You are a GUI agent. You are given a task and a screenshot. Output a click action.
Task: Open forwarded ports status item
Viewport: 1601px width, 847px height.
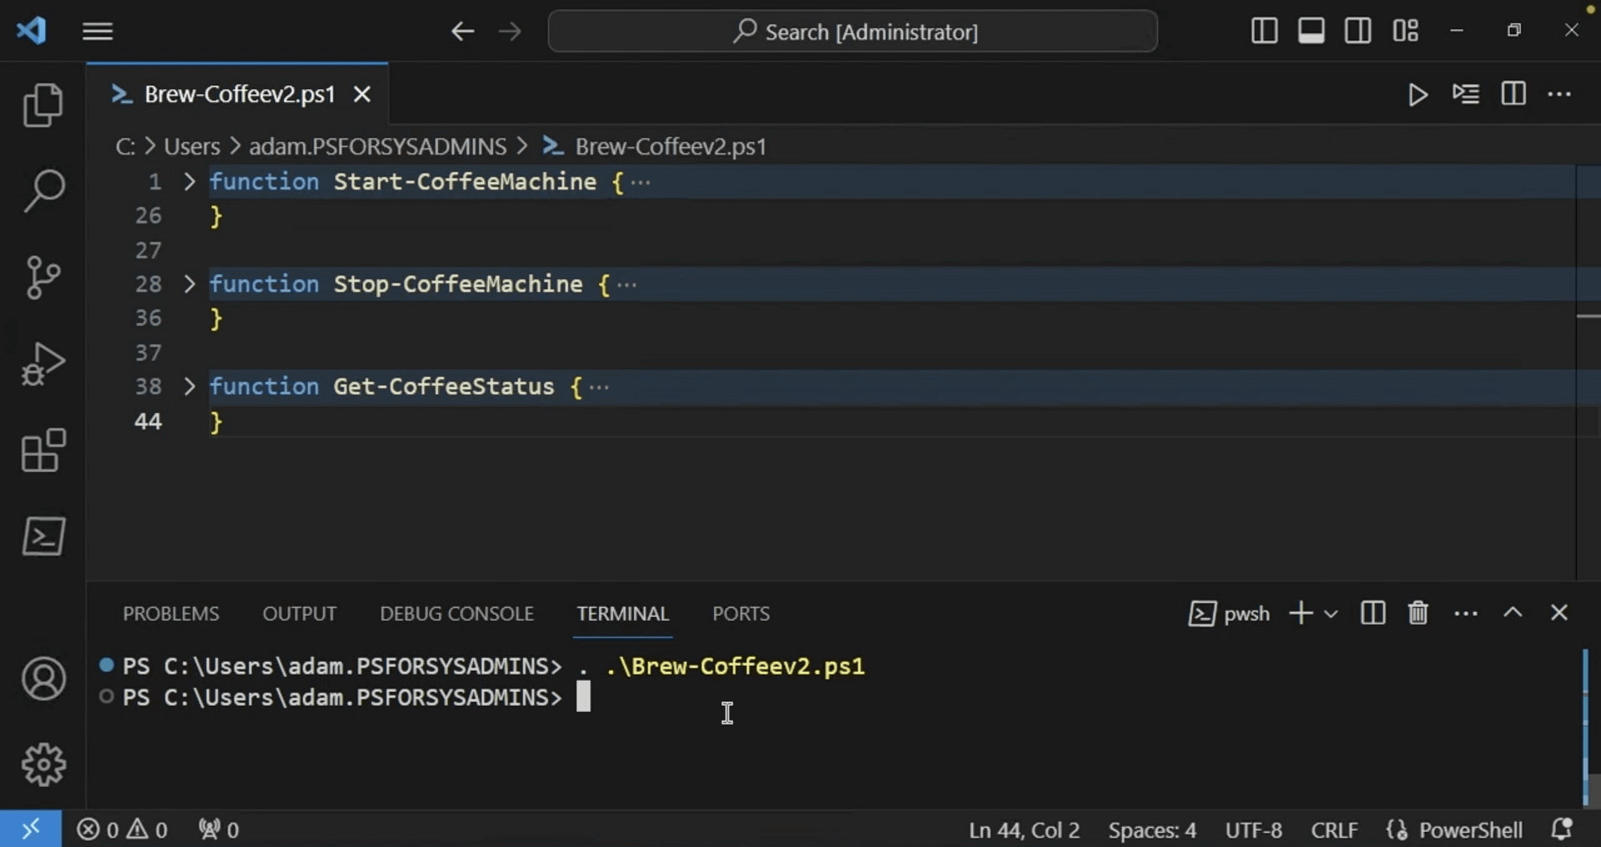tap(219, 829)
